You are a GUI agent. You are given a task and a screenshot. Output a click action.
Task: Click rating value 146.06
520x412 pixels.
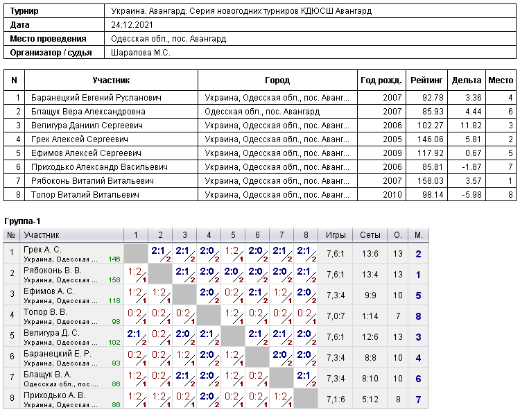point(431,139)
